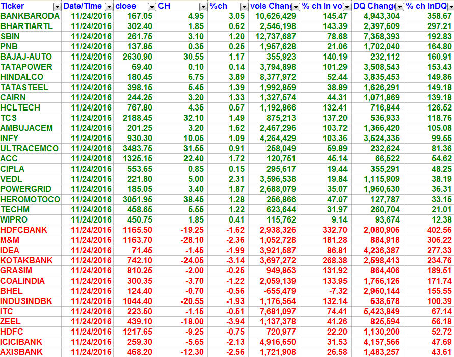Open the DQ Change column filter dropdown

tap(400, 6)
